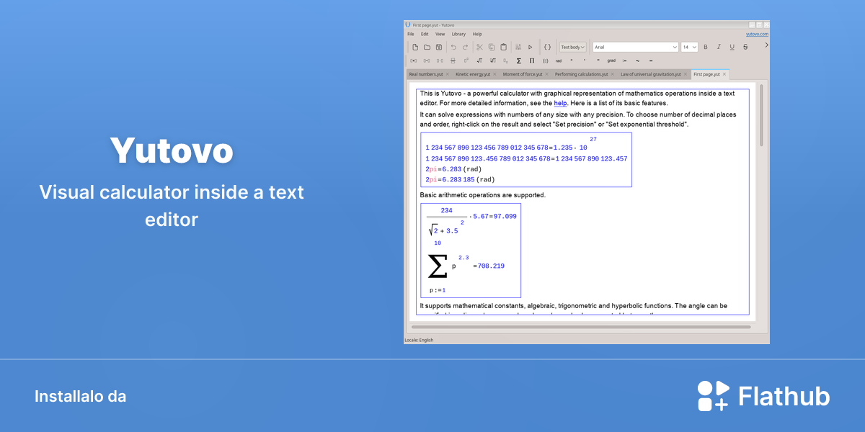The image size is (865, 432).
Task: Insert a square root symbol
Action: 479,60
